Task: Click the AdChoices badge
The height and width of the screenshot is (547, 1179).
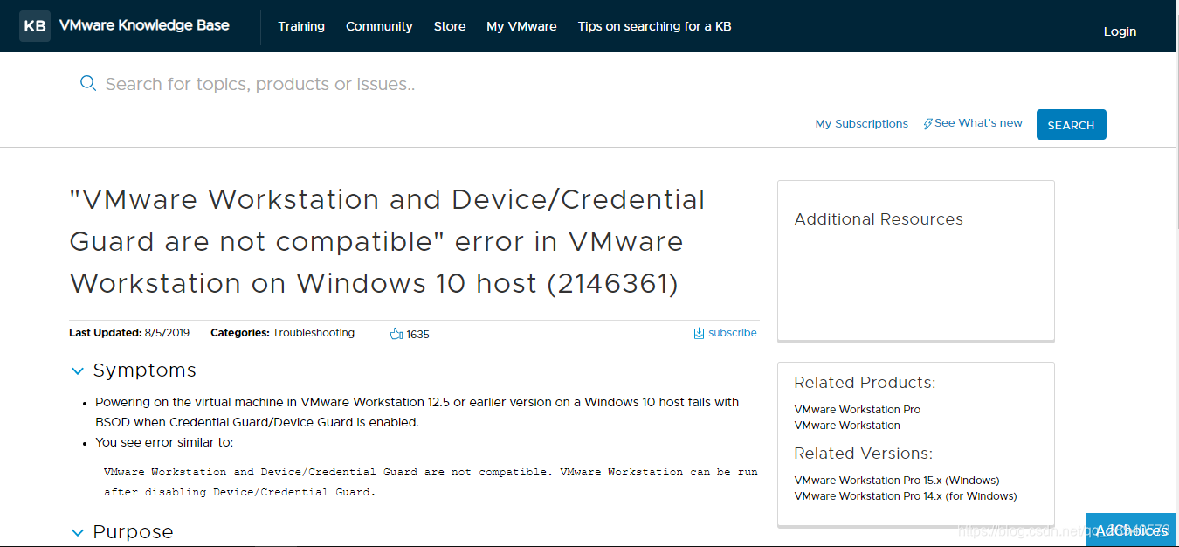Action: pyautogui.click(x=1133, y=530)
